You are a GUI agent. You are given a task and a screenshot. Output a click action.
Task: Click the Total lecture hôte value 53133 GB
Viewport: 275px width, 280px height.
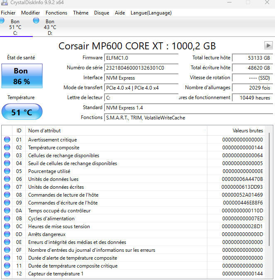253,58
